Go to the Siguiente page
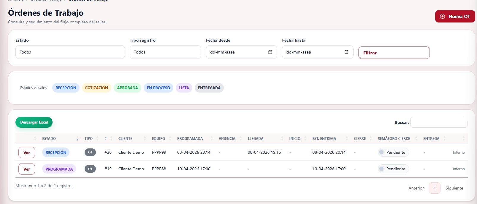The height and width of the screenshot is (204, 477). (454, 188)
